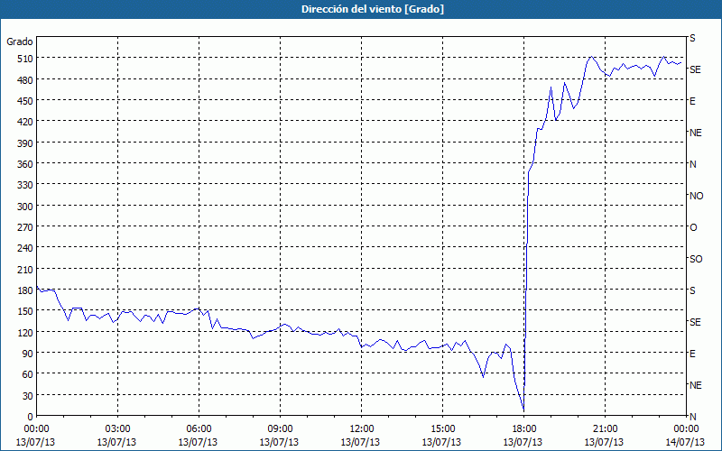Click the "NO" compass label on right axis
The width and height of the screenshot is (722, 451).
[696, 196]
